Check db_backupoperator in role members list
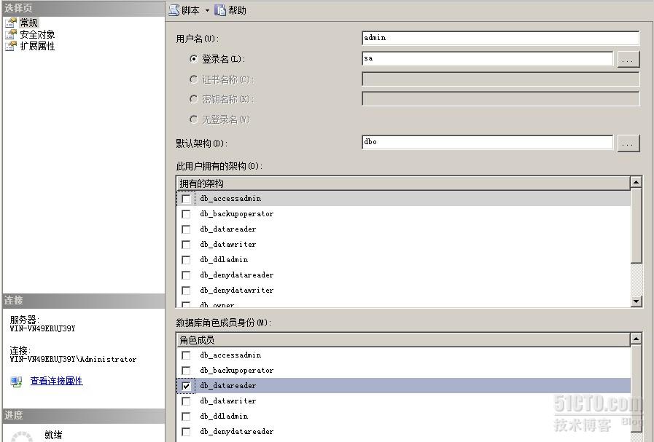Viewport: 654px width, 442px height. [186, 371]
